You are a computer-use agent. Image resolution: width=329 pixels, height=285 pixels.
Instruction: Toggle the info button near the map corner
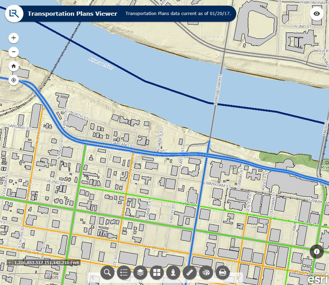point(317,251)
